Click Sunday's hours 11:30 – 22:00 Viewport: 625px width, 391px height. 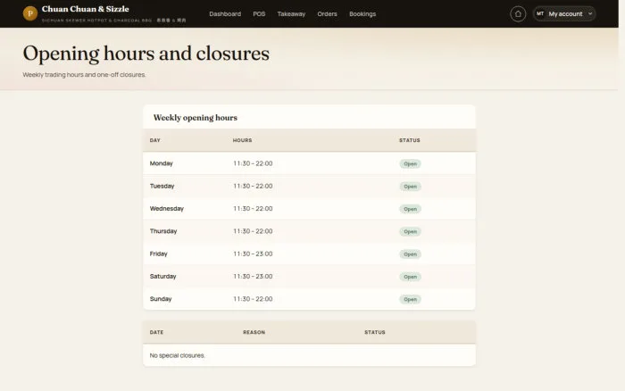pos(253,299)
